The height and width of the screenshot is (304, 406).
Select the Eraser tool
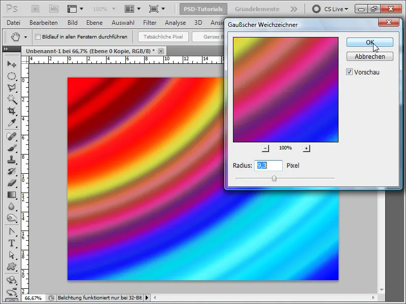pos(12,183)
